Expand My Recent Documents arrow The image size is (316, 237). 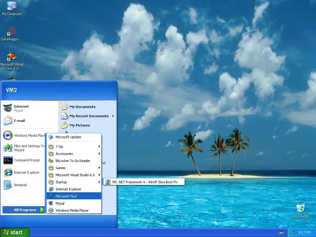tap(113, 116)
